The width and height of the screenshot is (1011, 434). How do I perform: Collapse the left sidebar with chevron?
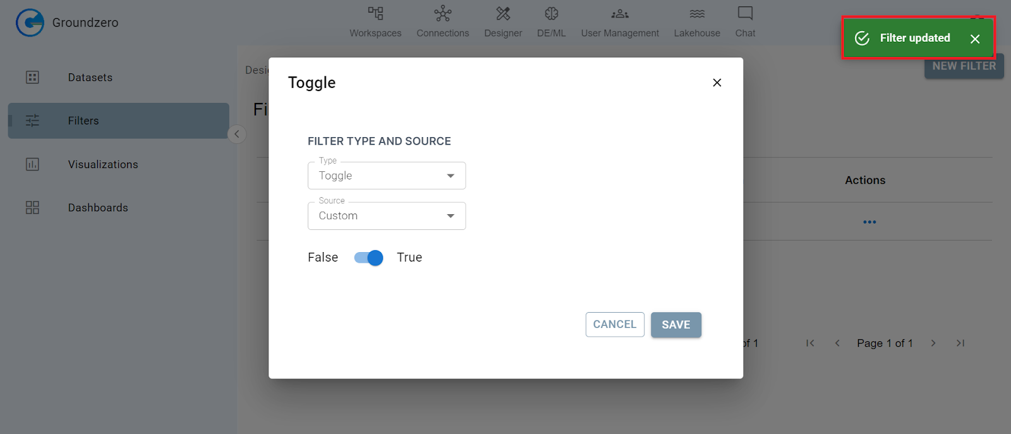pos(236,134)
